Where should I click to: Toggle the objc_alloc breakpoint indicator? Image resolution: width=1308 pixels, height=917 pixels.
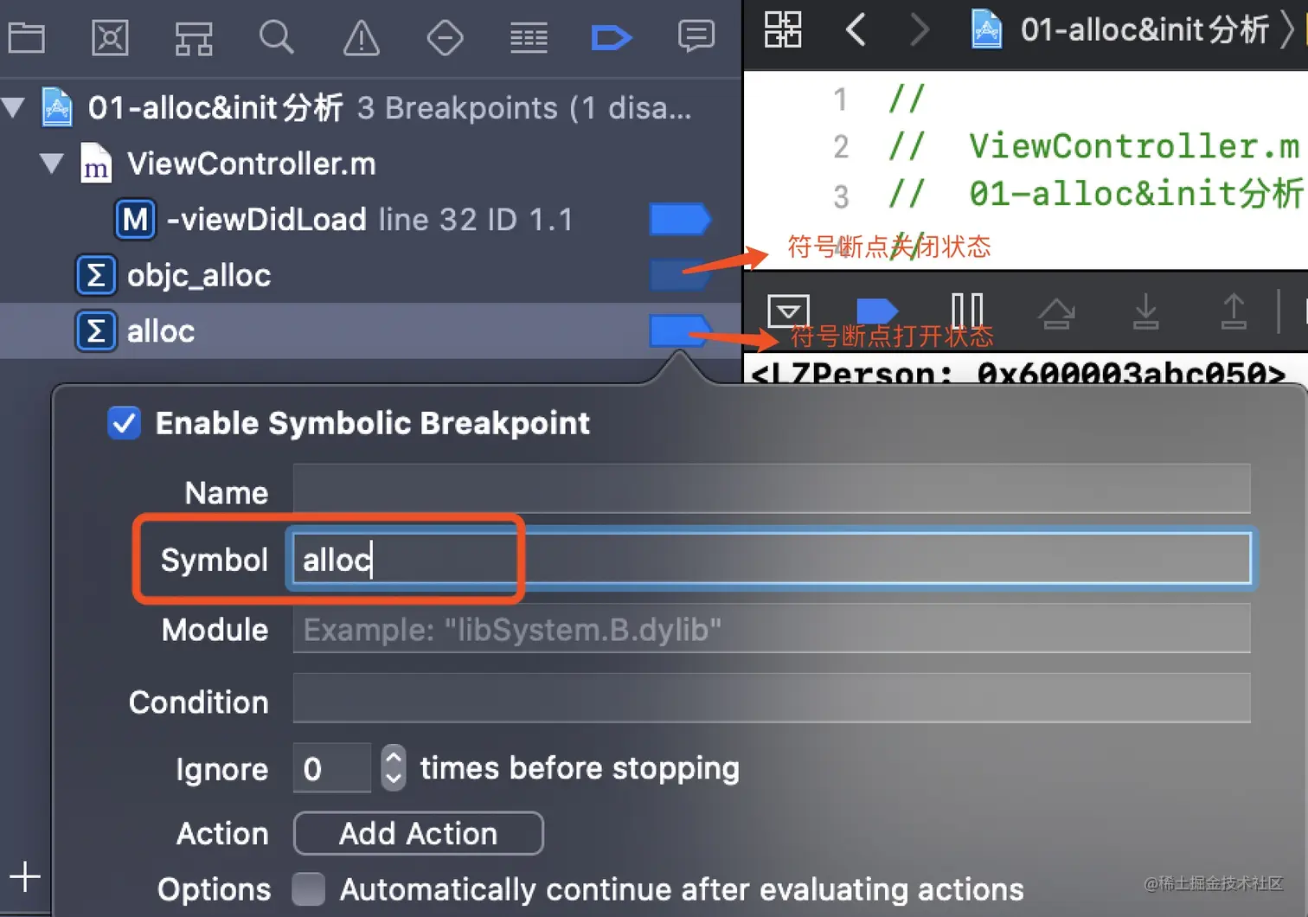[x=679, y=275]
